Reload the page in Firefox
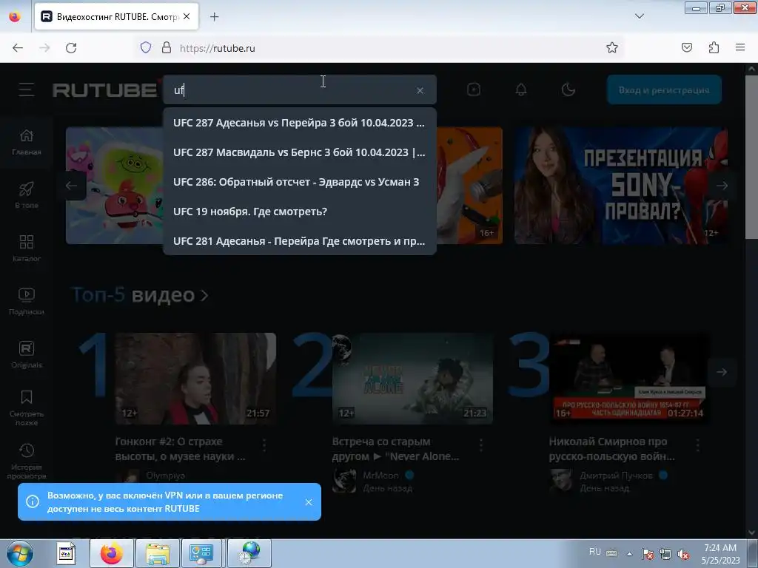 click(71, 48)
